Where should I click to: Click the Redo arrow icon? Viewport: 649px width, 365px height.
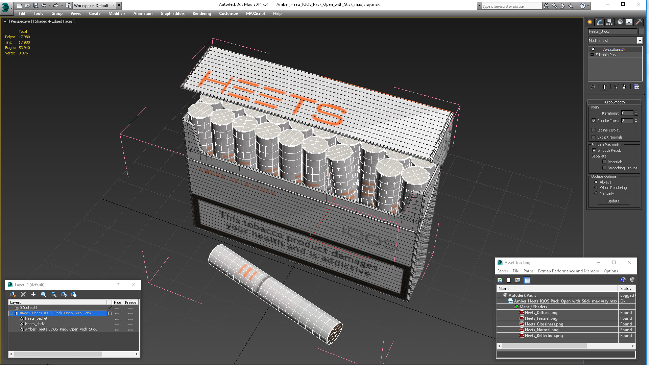56,6
